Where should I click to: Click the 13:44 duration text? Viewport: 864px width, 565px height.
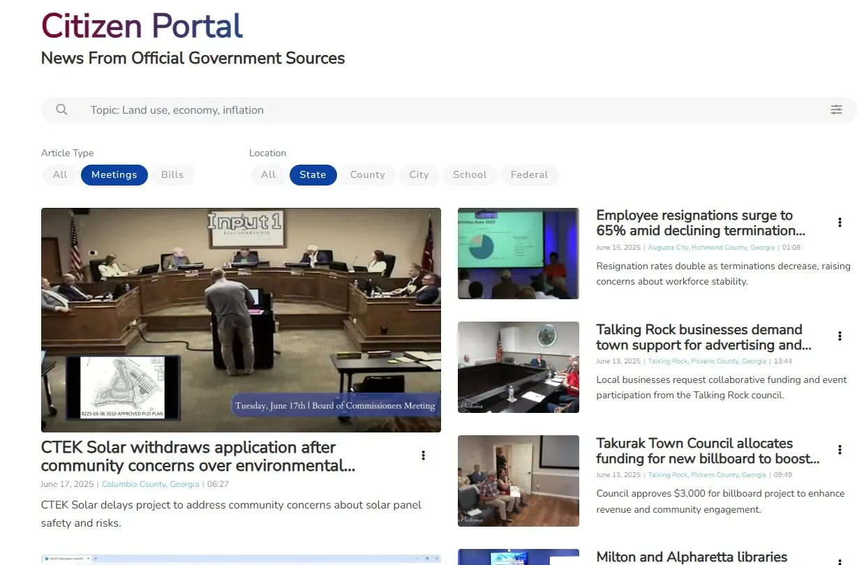[x=783, y=361]
